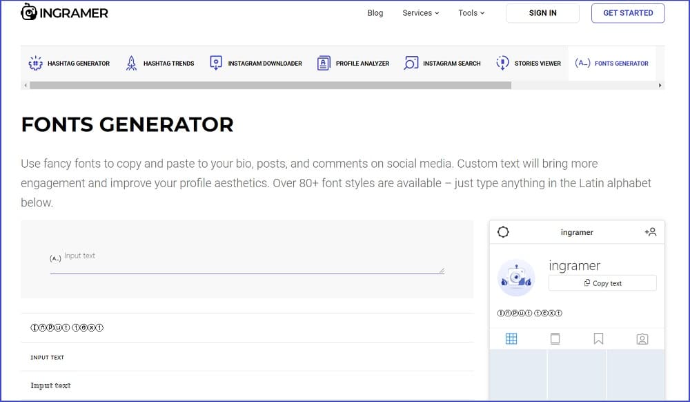This screenshot has height=402, width=690.
Task: Click the large ingramer profile name
Action: click(574, 266)
